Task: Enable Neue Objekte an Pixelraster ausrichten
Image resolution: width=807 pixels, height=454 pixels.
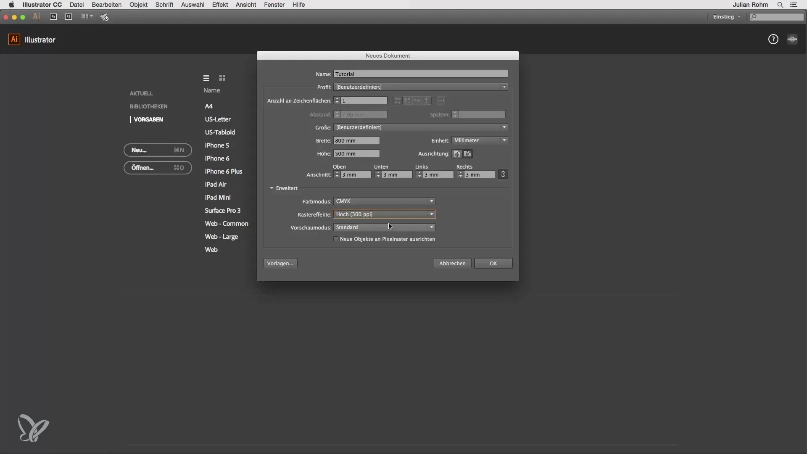Action: point(336,239)
